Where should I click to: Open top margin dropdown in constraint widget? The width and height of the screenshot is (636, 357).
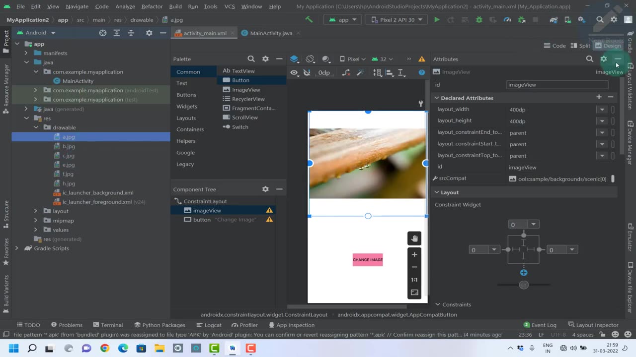(533, 225)
